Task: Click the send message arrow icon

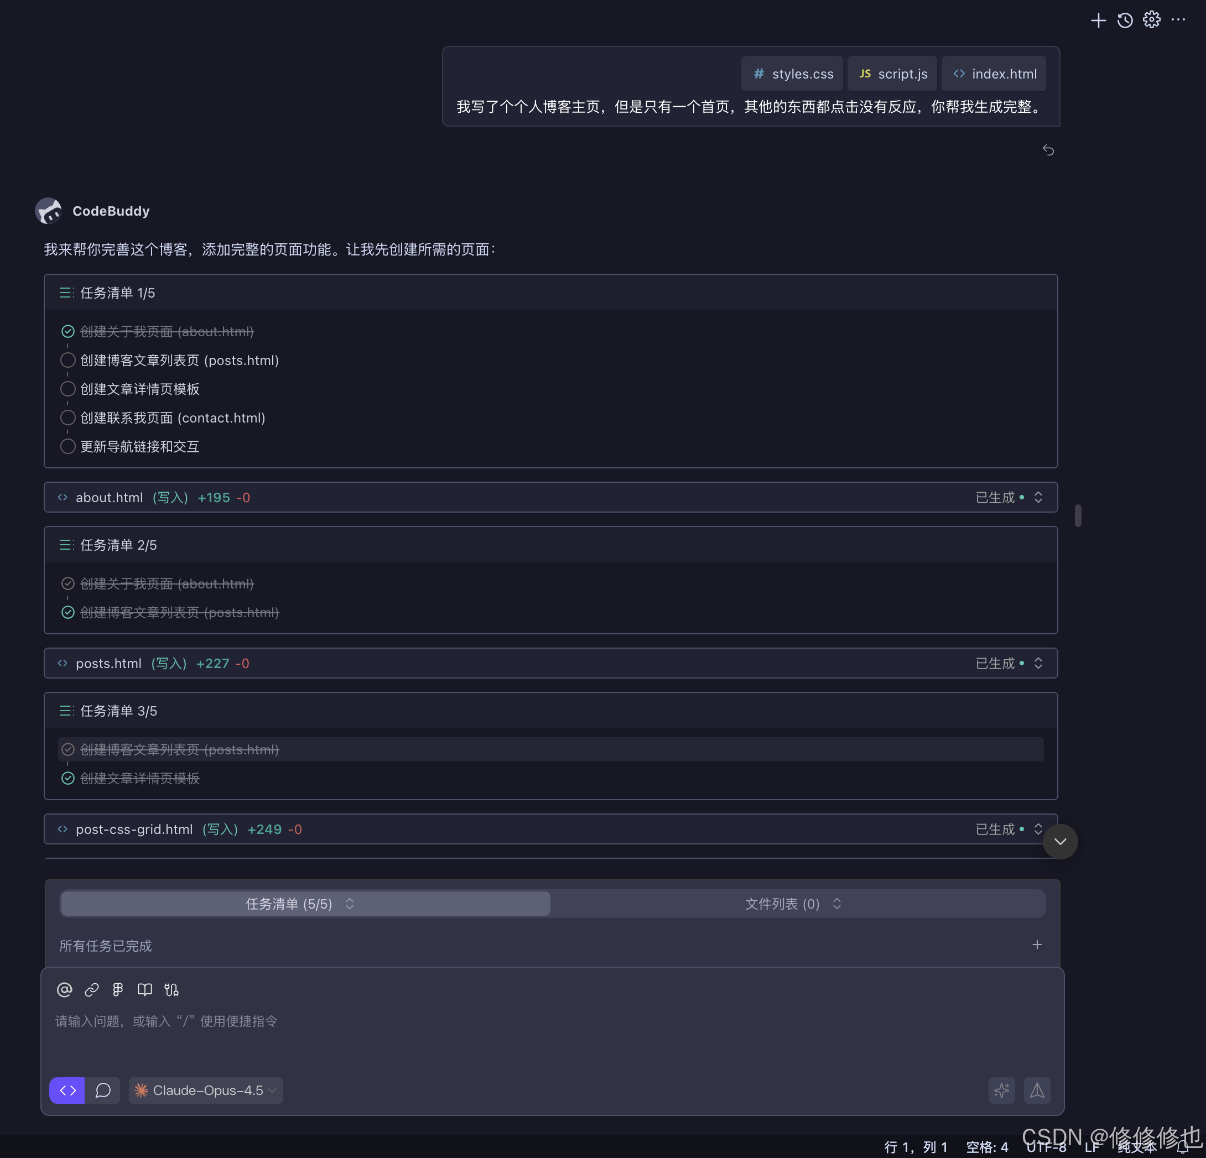Action: tap(1037, 1091)
